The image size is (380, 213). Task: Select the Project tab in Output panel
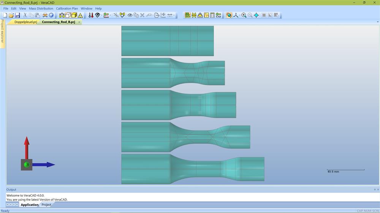click(46, 205)
